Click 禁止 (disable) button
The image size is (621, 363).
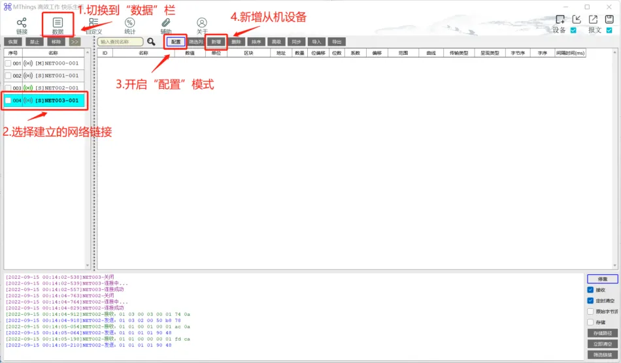coord(35,42)
